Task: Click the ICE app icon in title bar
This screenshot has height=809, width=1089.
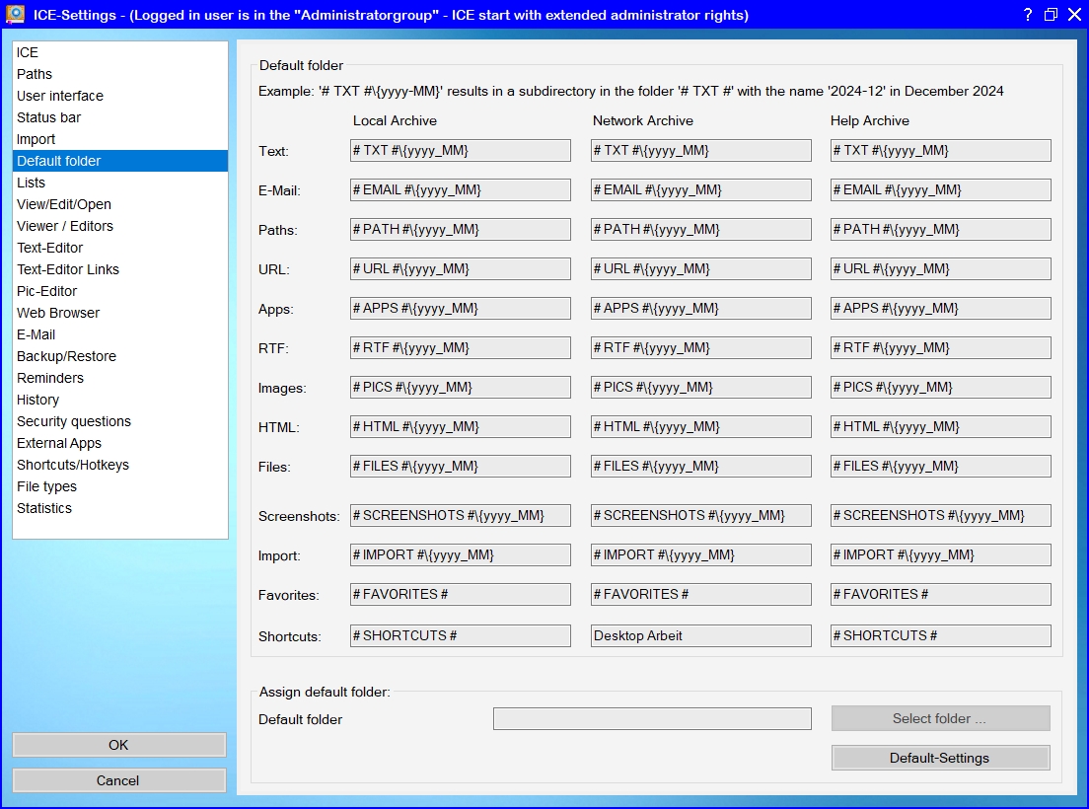Action: click(15, 14)
